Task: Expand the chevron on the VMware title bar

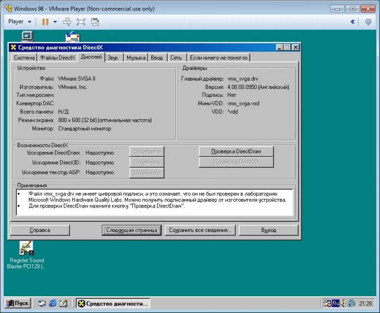Action: pos(352,22)
